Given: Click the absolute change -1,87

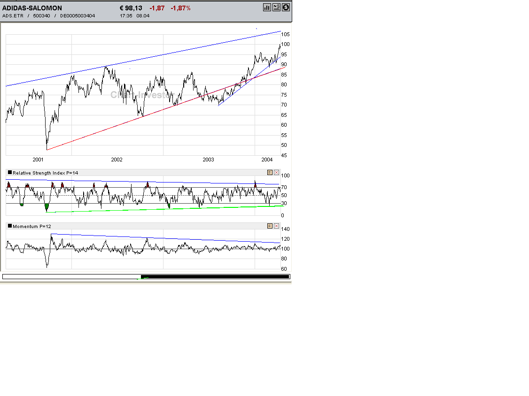Looking at the screenshot, I should pos(157,8).
